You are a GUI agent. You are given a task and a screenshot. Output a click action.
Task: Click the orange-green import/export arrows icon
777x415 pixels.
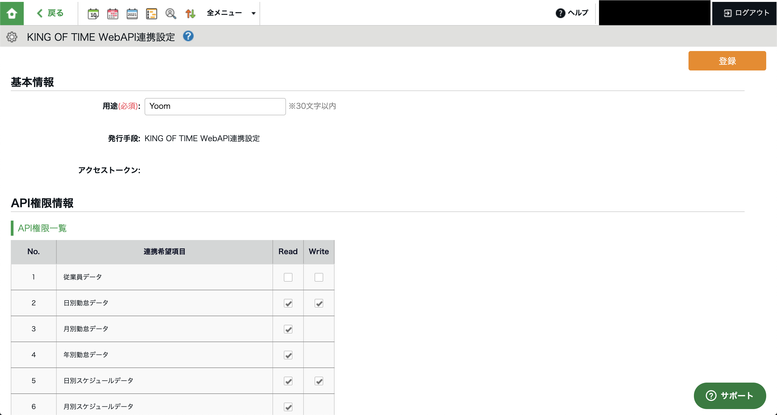(190, 14)
